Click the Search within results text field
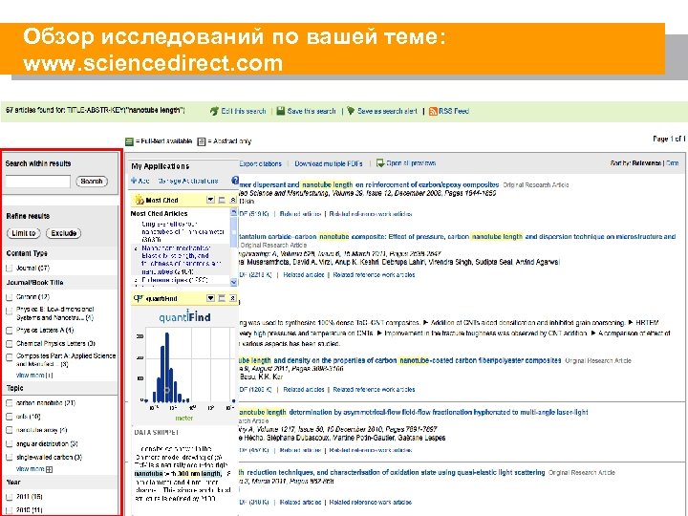 pos(37,182)
